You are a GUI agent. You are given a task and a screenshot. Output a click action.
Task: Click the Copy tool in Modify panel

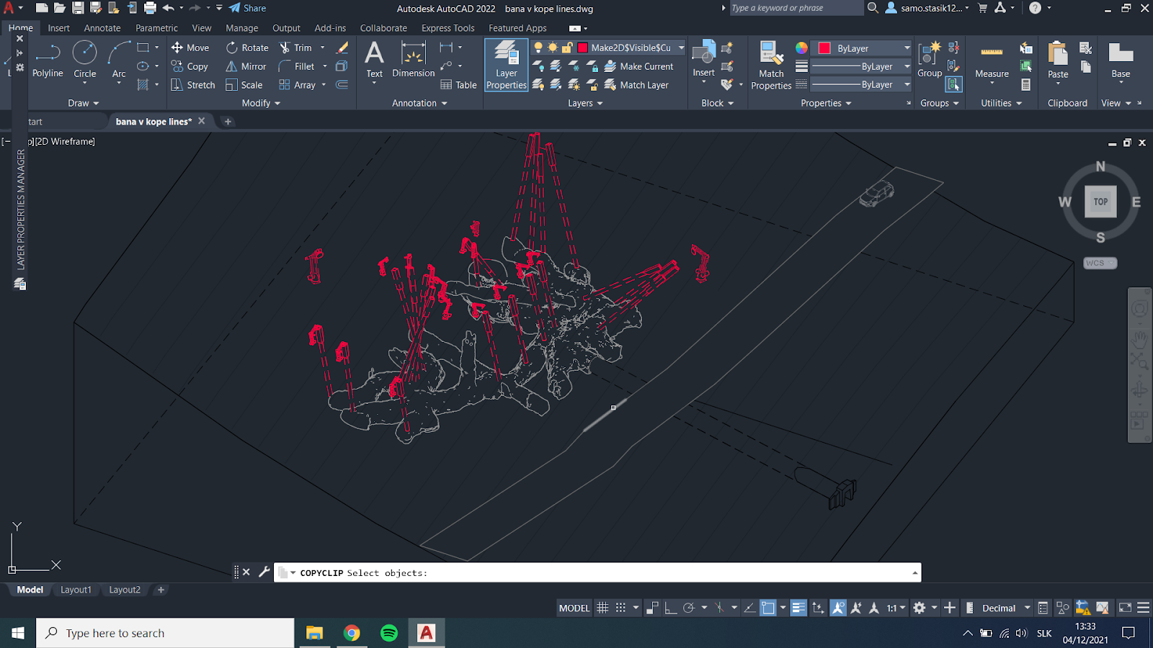point(190,66)
